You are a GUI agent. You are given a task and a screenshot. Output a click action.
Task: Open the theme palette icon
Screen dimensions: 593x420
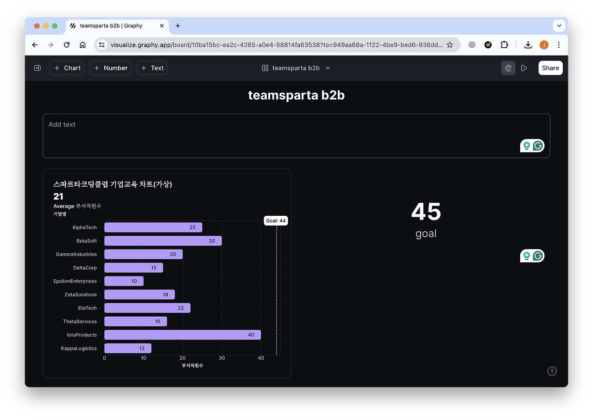508,68
